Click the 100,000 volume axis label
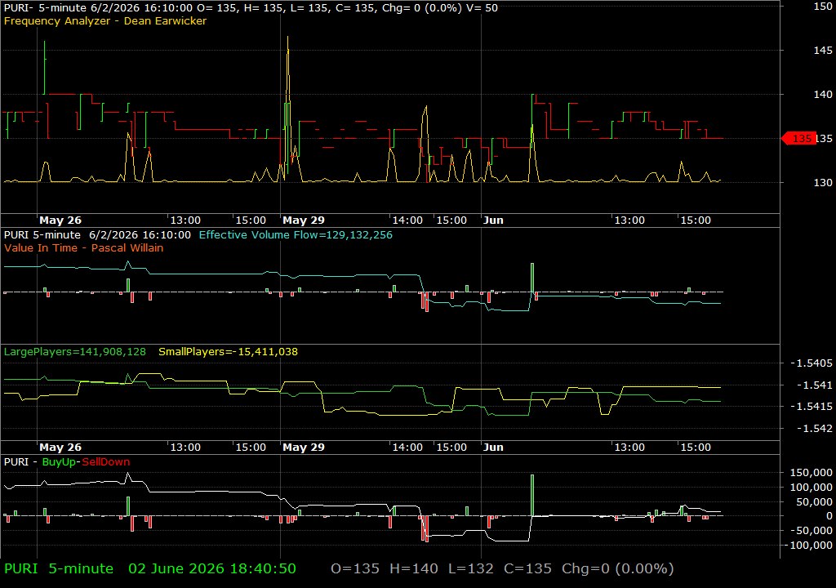 pos(811,487)
